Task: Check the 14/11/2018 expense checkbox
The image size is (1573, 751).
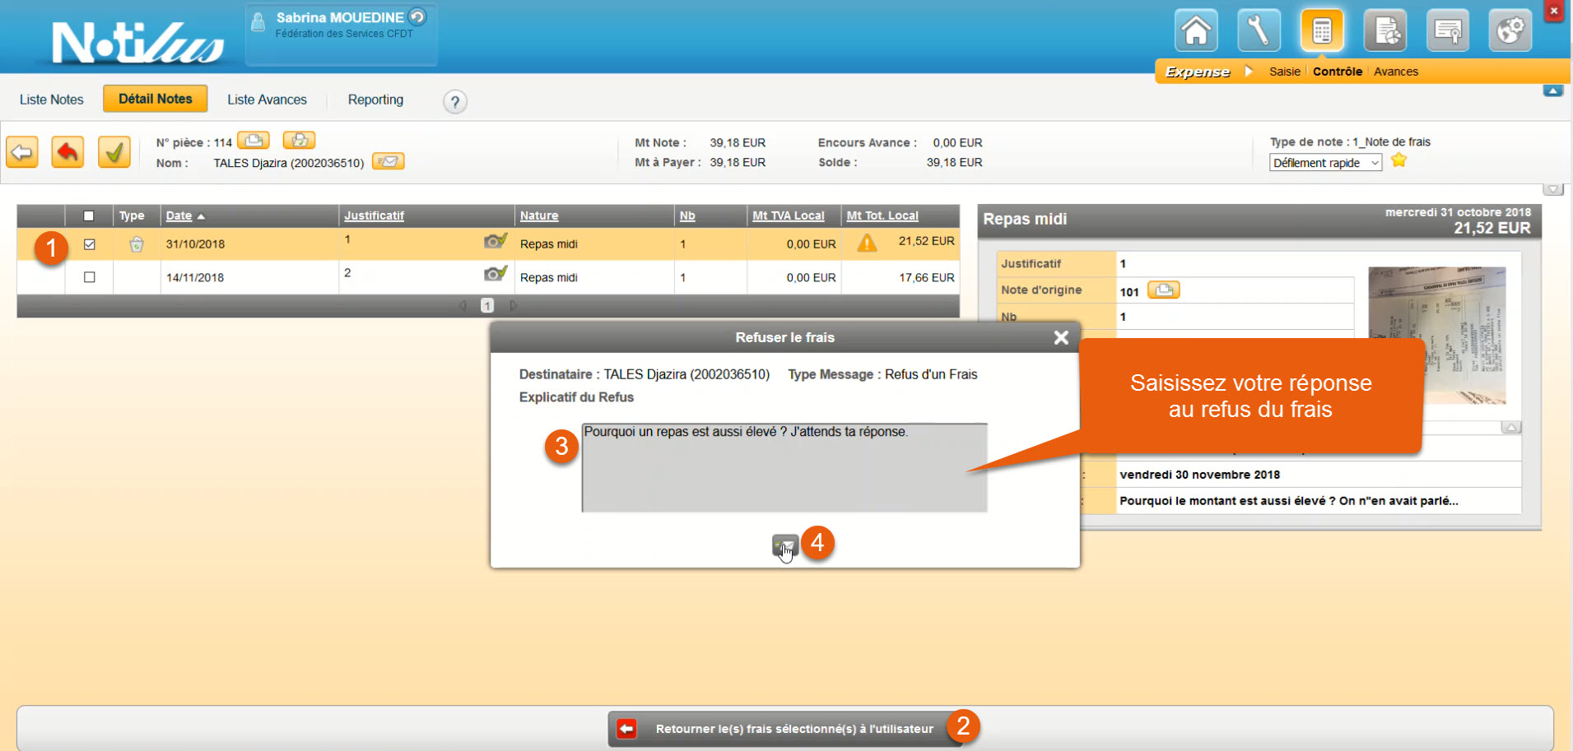Action: click(x=90, y=278)
